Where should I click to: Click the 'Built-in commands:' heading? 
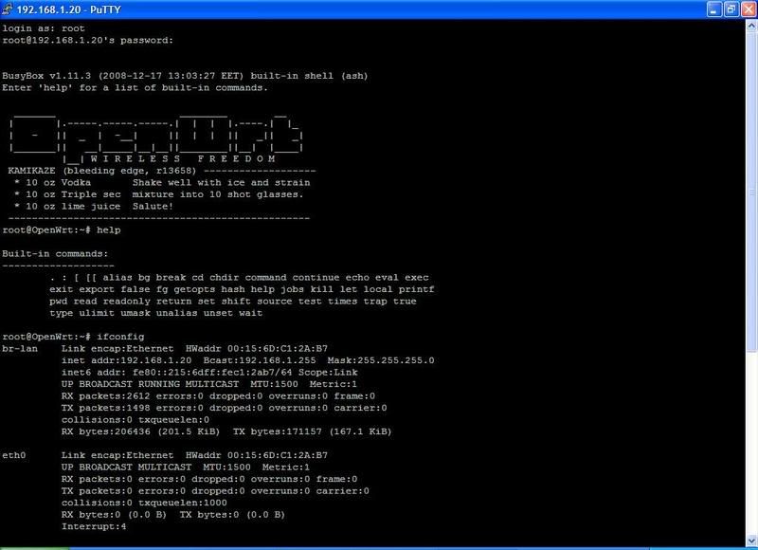56,253
